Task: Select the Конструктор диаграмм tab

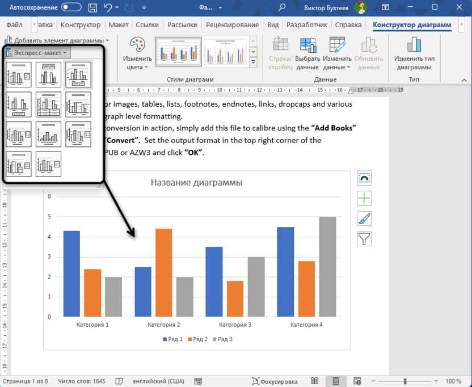Action: tap(412, 25)
